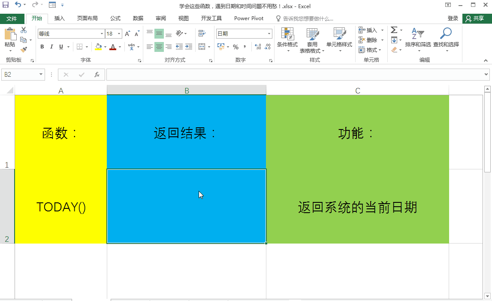Toggle top align button

(x=150, y=33)
